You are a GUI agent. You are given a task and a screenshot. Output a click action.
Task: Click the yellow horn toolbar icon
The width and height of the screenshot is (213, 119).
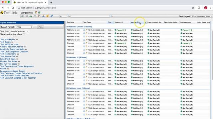[x=47, y=16]
